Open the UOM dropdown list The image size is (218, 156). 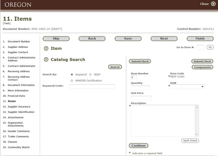pyautogui.click(x=187, y=87)
